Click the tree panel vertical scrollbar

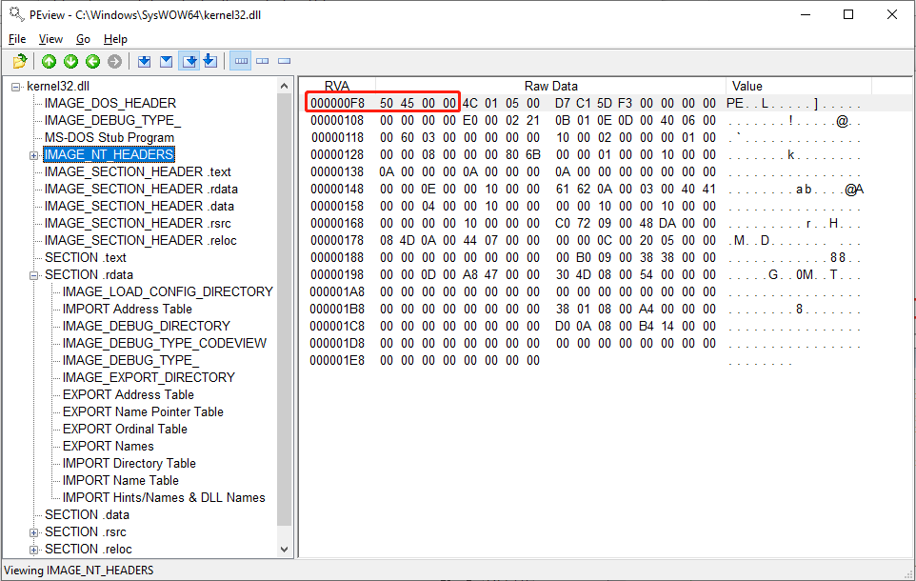(x=285, y=305)
